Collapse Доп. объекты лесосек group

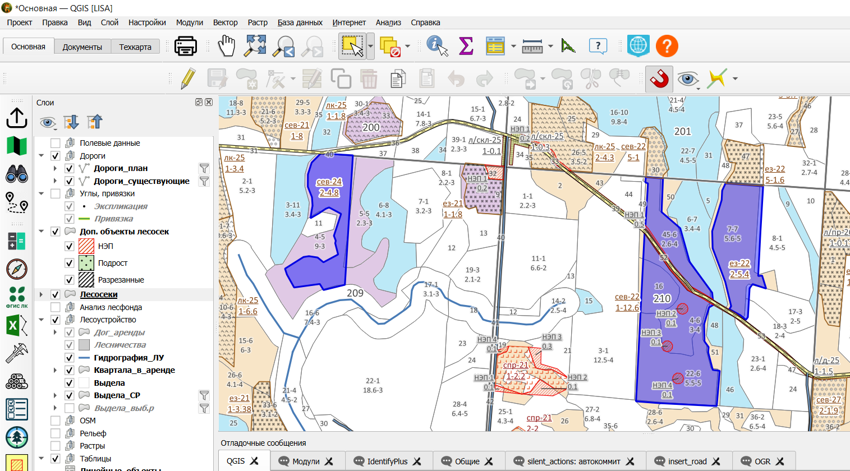[x=42, y=231]
